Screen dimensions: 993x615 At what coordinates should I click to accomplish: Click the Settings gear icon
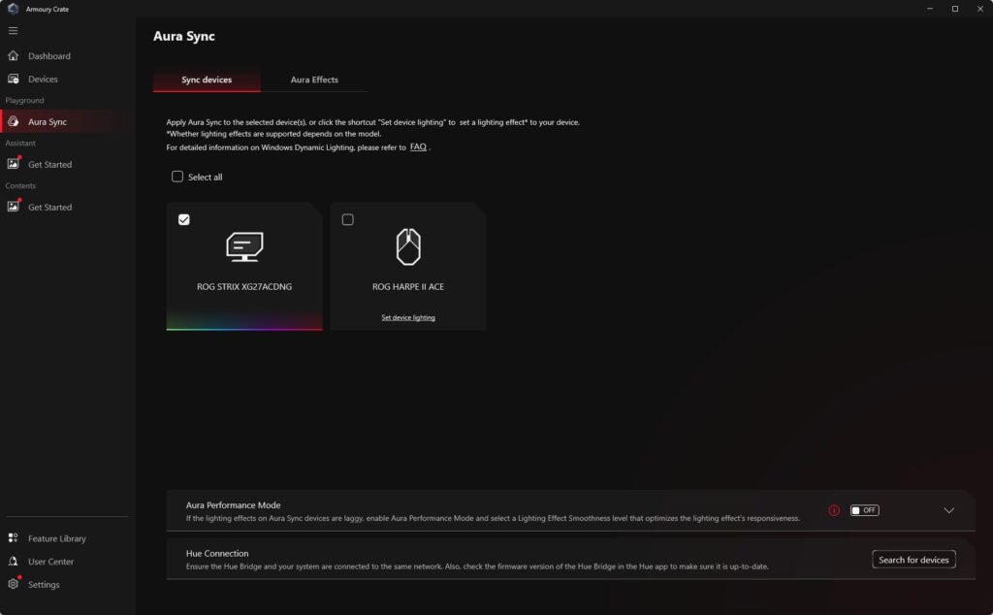pyautogui.click(x=14, y=584)
